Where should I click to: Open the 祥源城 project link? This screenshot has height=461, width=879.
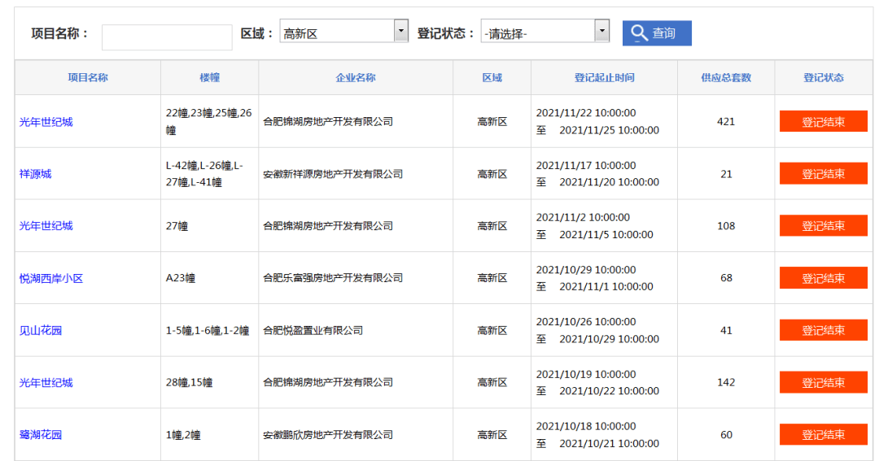click(35, 174)
